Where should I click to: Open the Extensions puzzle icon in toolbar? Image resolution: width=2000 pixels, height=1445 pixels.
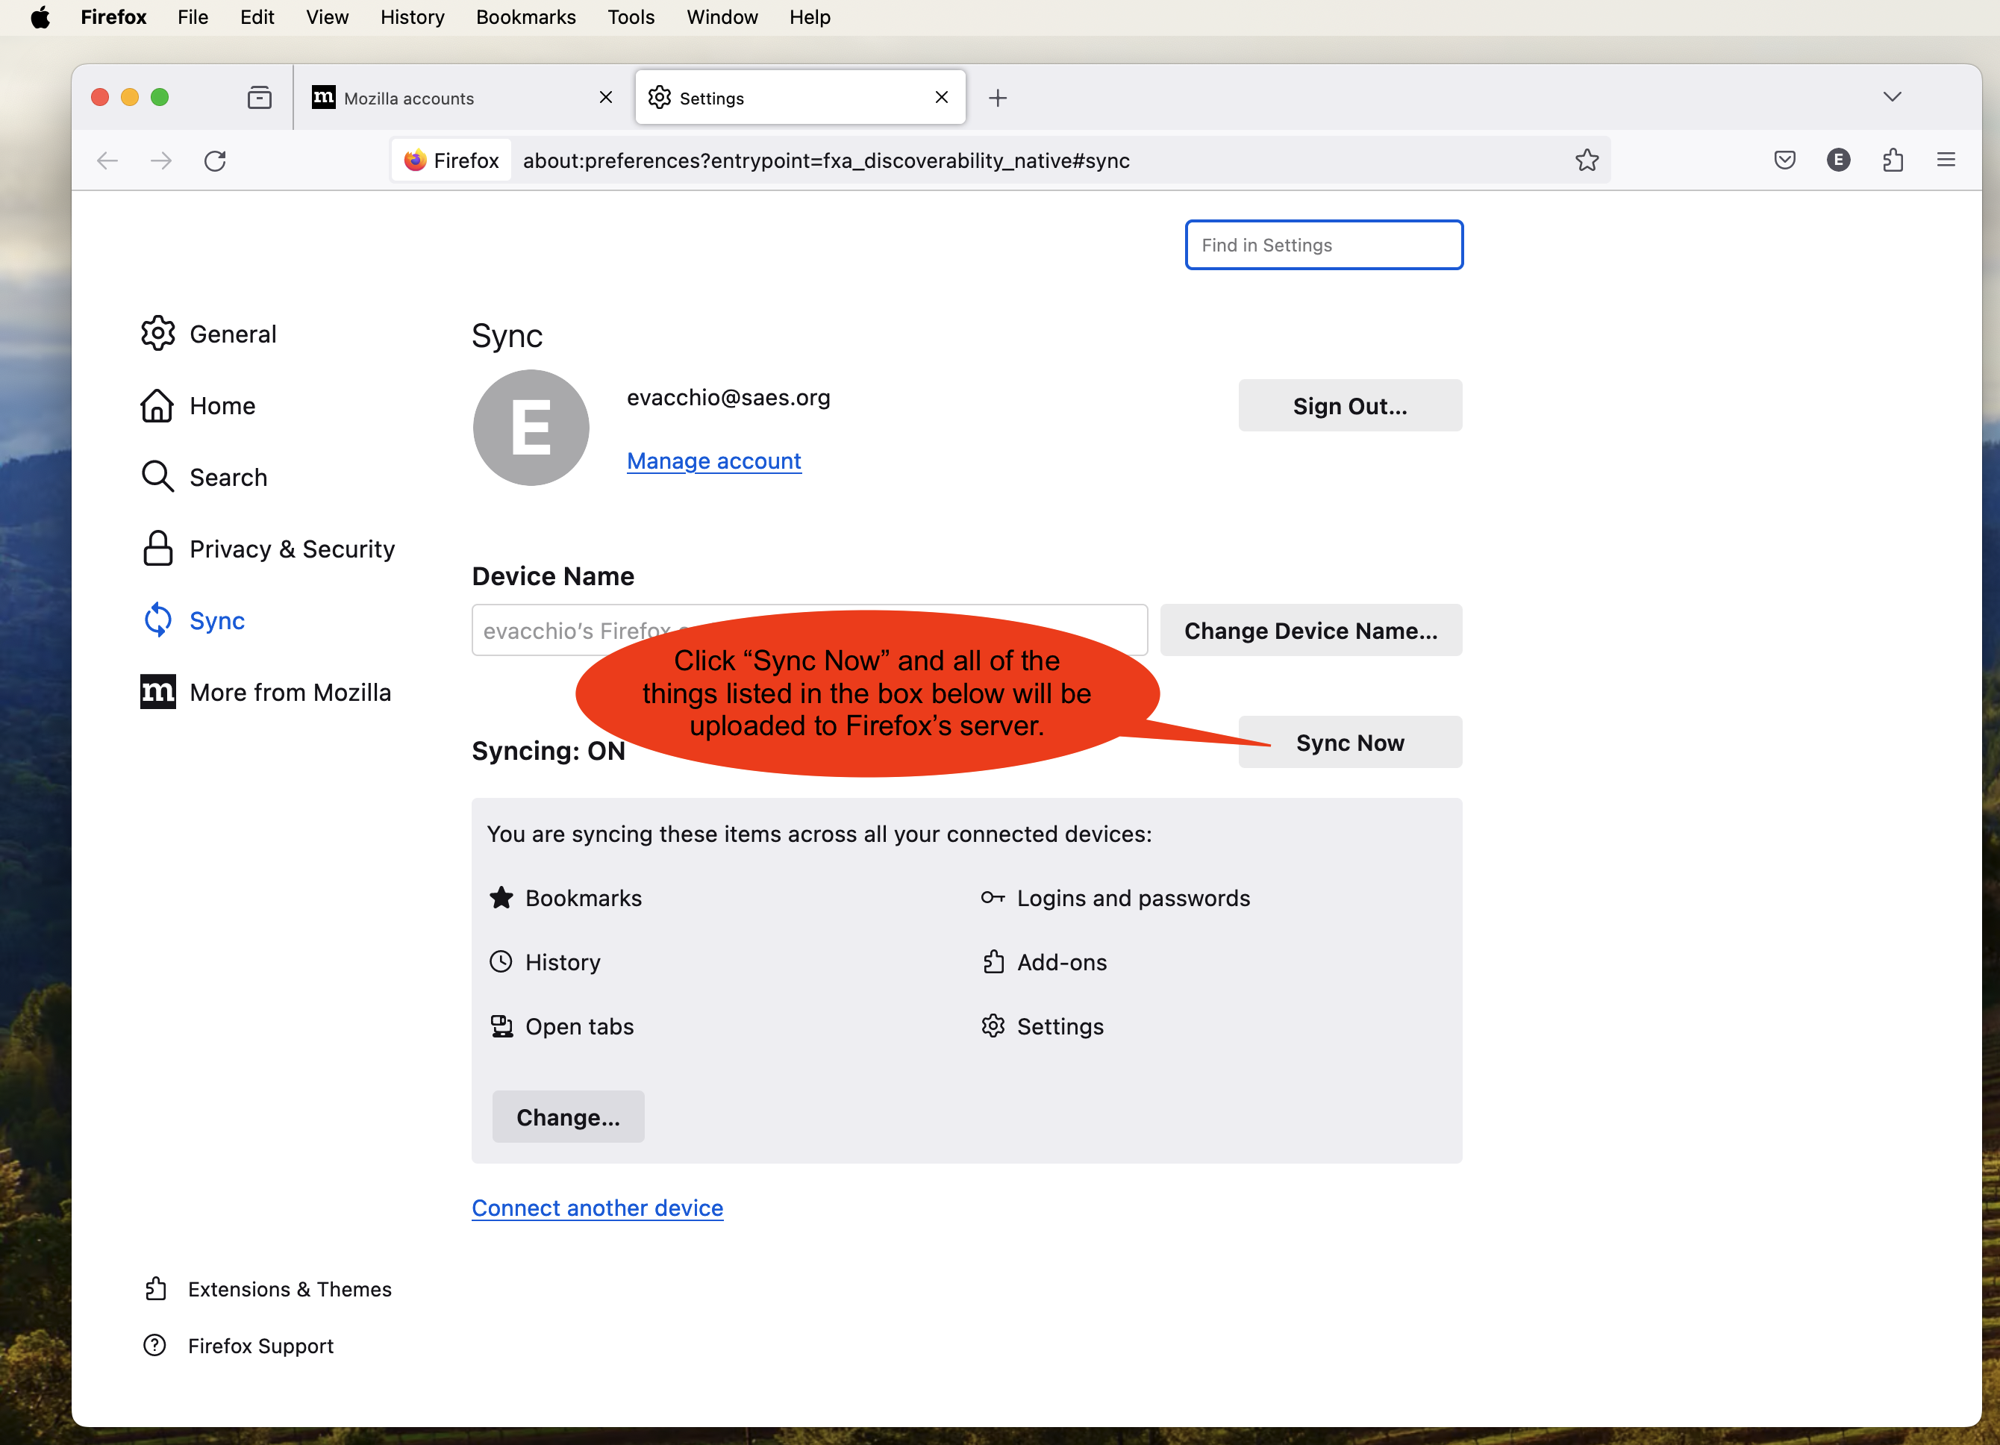click(1893, 160)
